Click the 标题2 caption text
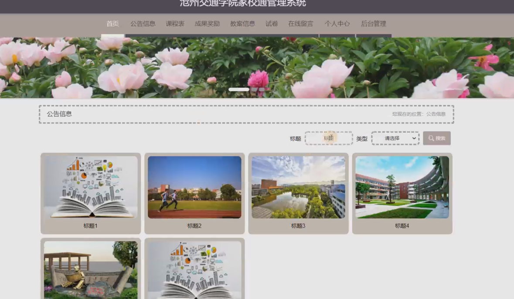 (194, 226)
